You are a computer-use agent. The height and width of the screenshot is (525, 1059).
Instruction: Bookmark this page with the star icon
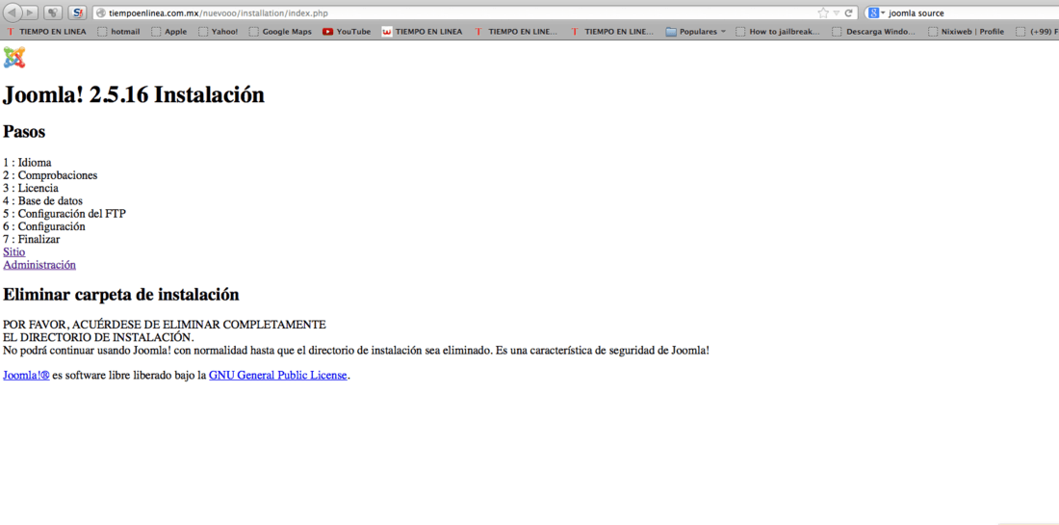click(822, 13)
